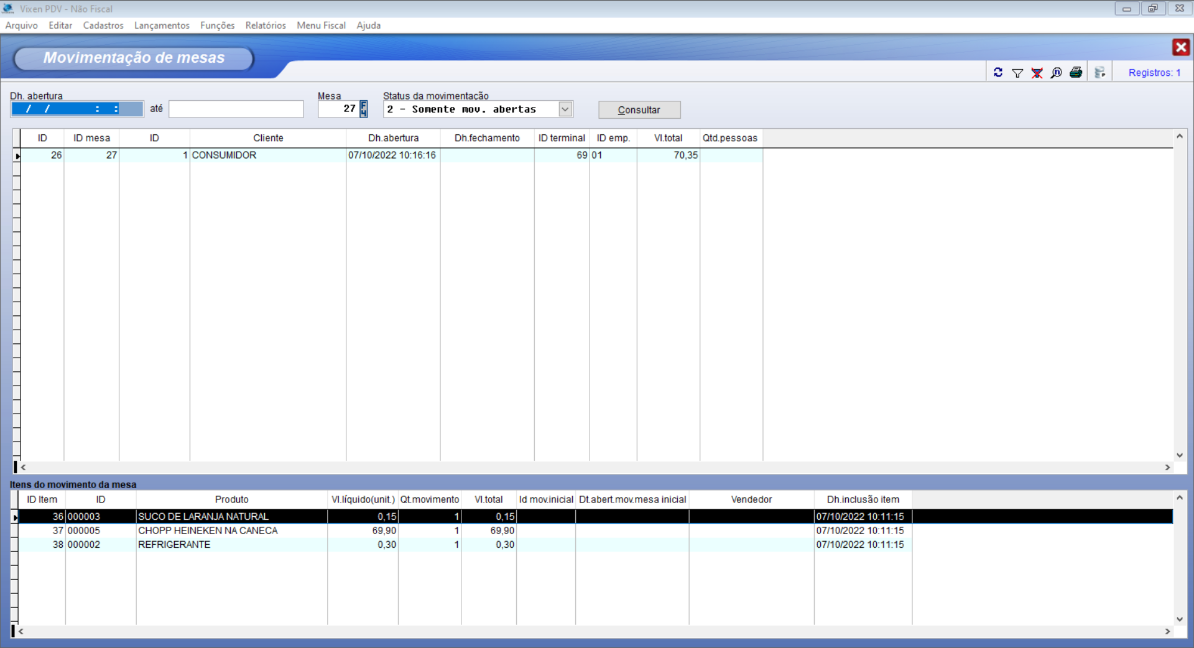Click the magnifier search icon
The width and height of the screenshot is (1194, 648).
coord(1056,73)
